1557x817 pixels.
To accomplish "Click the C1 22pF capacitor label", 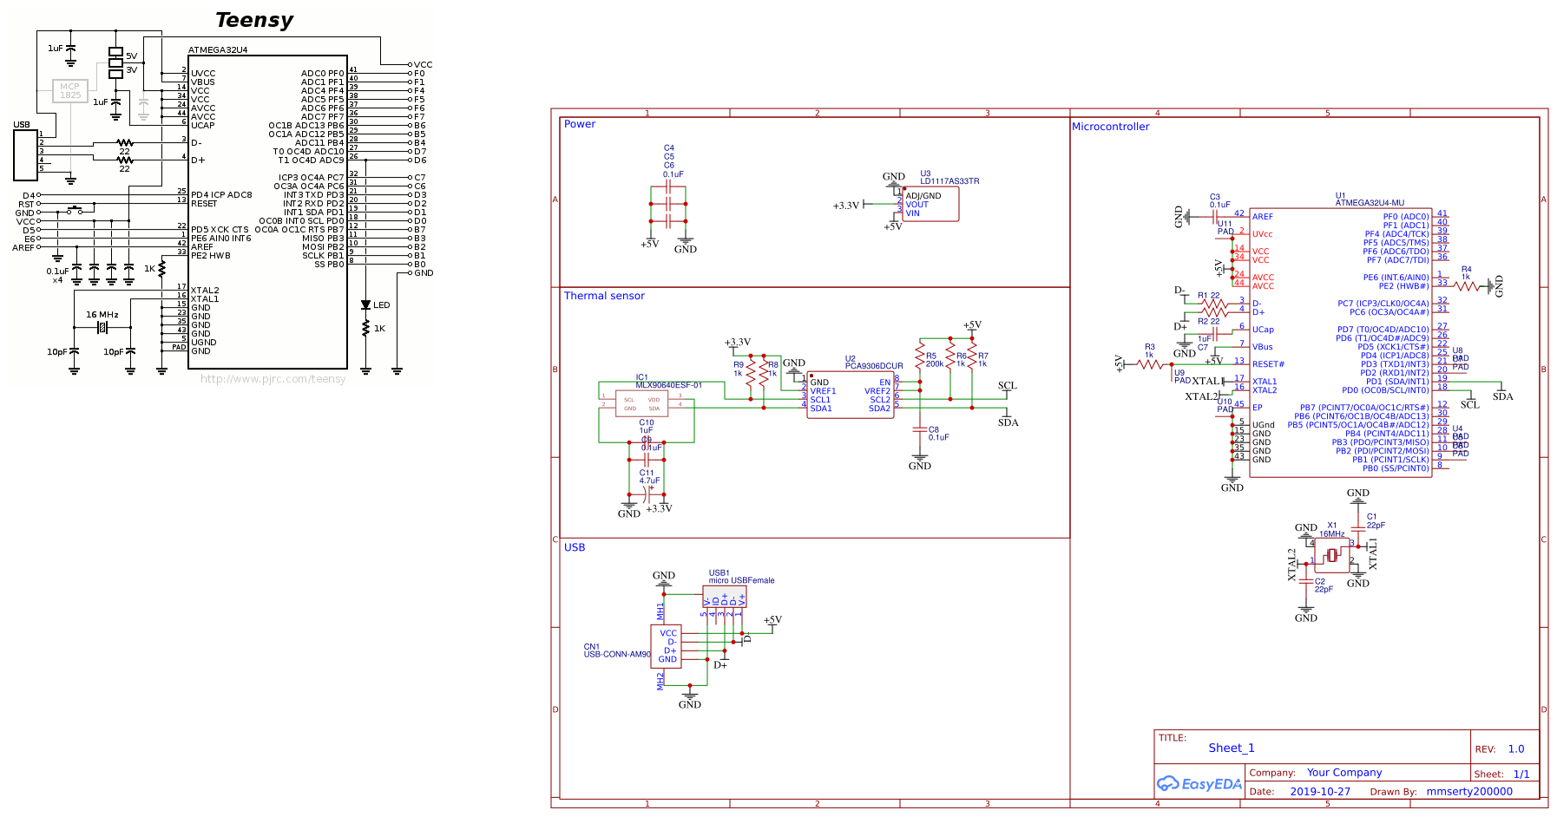I will [x=1376, y=520].
